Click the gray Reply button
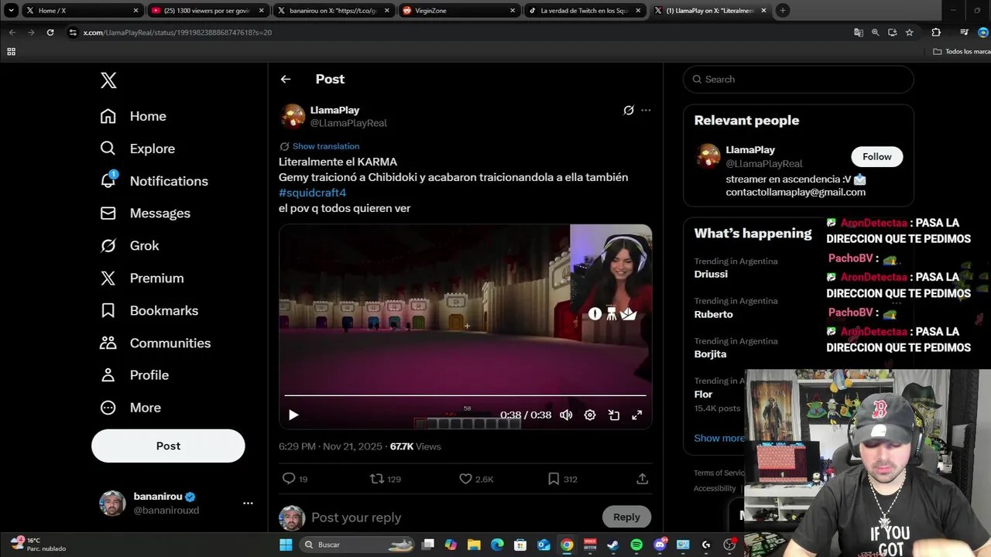 click(x=626, y=517)
